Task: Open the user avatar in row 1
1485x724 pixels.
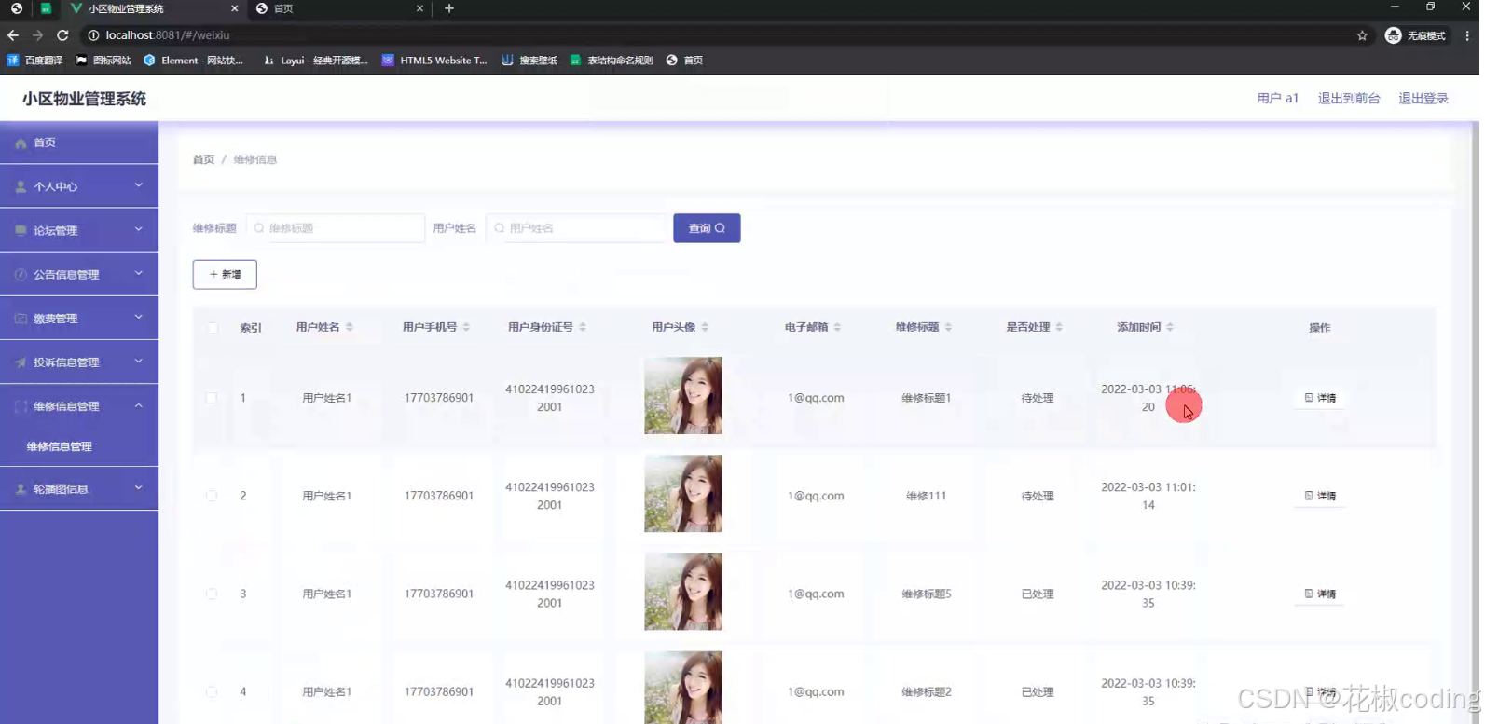Action: click(683, 396)
